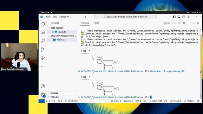The image size is (203, 114).
Task: Close main.ts in Open Editors
Action: pos(53,32)
